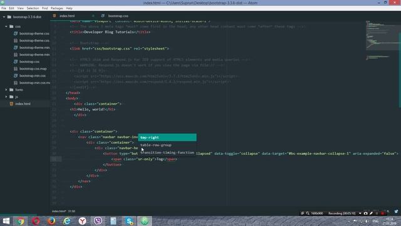The height and width of the screenshot is (226, 401).
Task: Open the calculator app from the taskbar
Action: [x=113, y=221]
